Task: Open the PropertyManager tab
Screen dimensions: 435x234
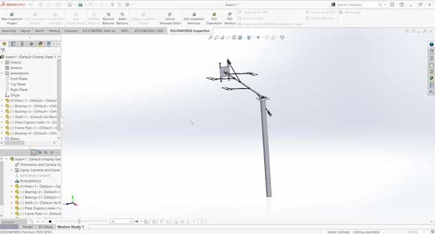Action: [x=13, y=44]
